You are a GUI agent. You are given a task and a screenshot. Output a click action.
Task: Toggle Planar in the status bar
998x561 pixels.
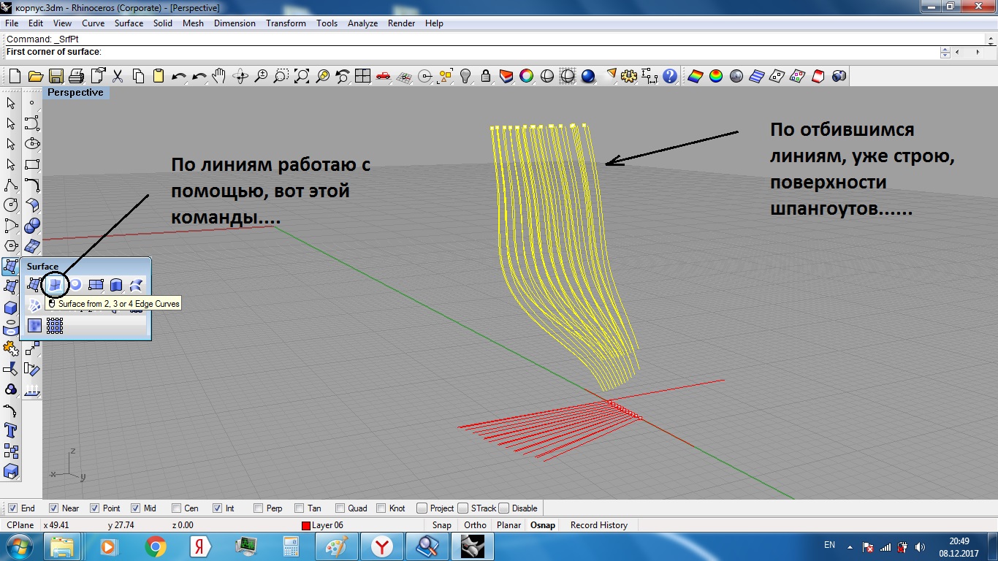(x=509, y=525)
